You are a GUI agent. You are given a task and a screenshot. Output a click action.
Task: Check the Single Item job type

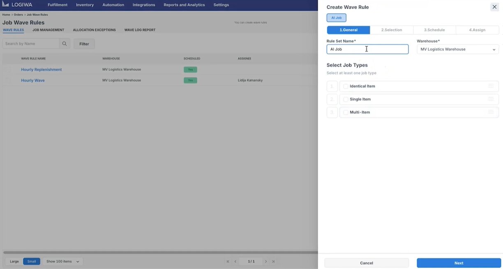tap(346, 100)
